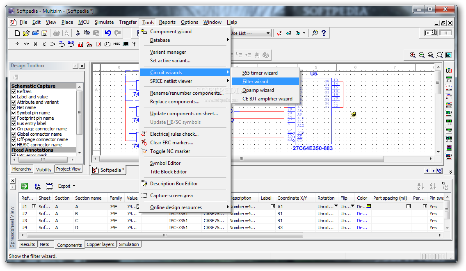The height and width of the screenshot is (271, 466).
Task: Click the Full screen view icon
Action: coord(449,55)
